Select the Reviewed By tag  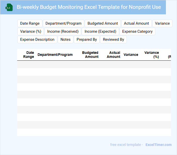coord(113,40)
